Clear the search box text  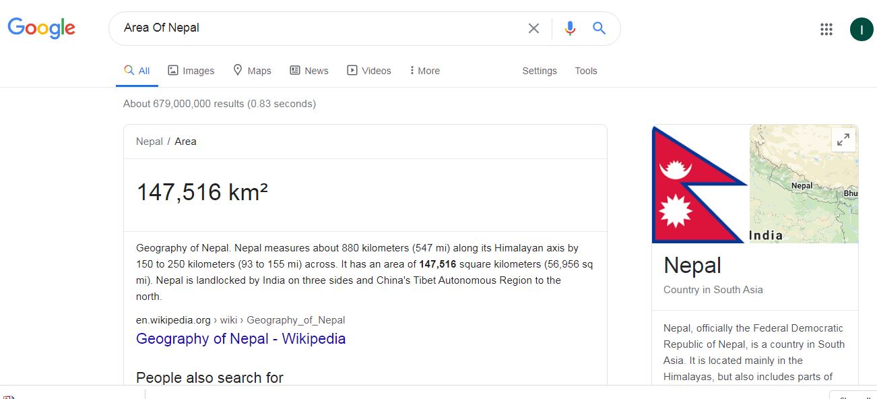click(x=533, y=28)
